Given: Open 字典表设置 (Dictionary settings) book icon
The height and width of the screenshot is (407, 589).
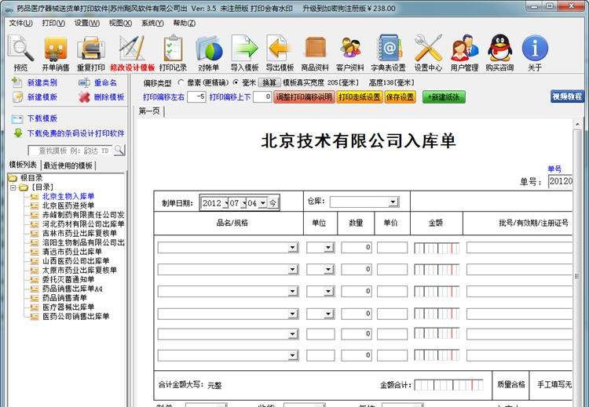Looking at the screenshot, I should point(388,49).
